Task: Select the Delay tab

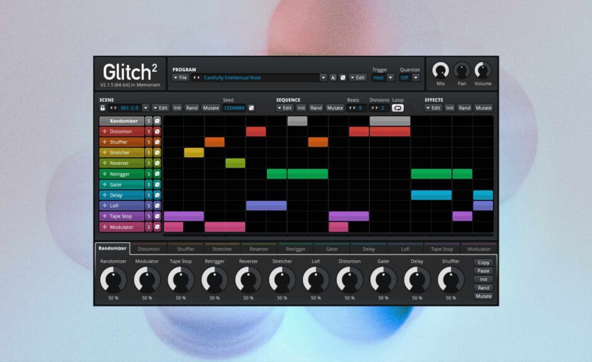Action: (369, 249)
